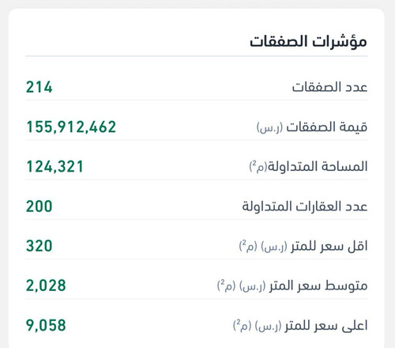395x348 pixels.
Task: Click the traded area value 124,321
Action: point(55,167)
